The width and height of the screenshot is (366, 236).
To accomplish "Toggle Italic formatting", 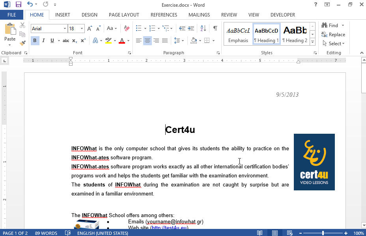I will [x=43, y=41].
